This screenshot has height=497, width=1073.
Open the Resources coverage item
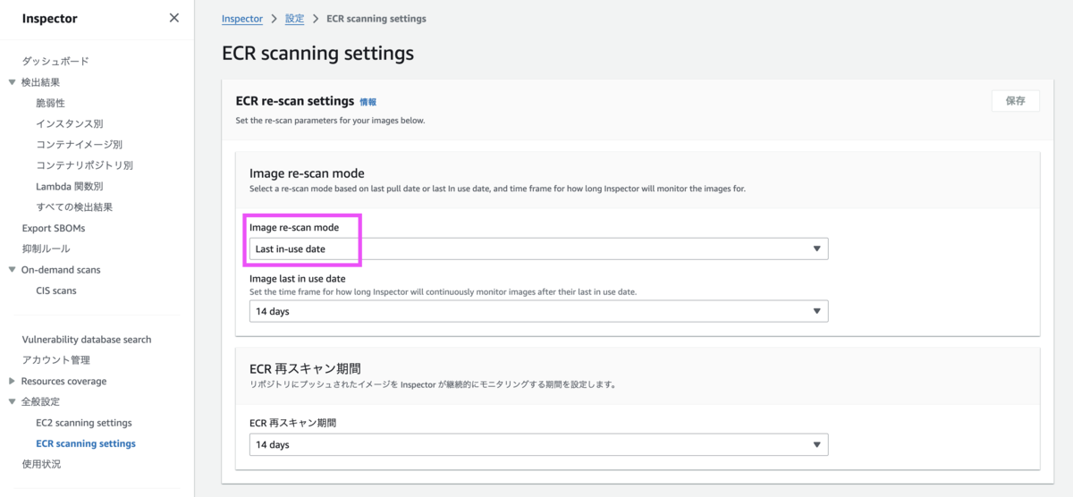pyautogui.click(x=63, y=382)
